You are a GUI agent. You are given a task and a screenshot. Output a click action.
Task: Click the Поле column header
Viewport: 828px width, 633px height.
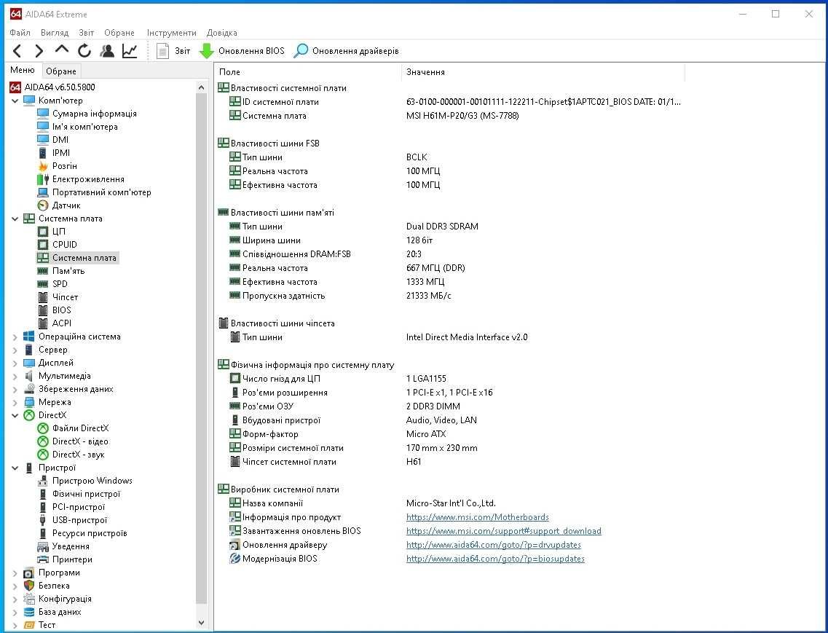click(x=308, y=72)
